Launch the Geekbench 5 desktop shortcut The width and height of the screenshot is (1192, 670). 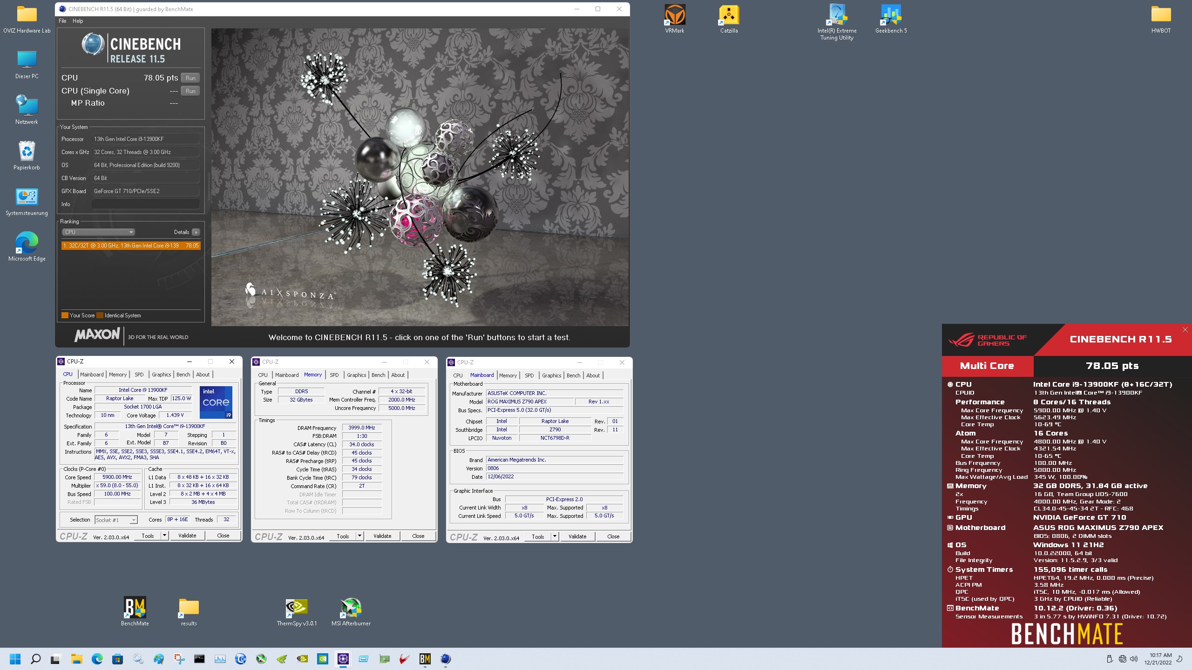[x=891, y=20]
